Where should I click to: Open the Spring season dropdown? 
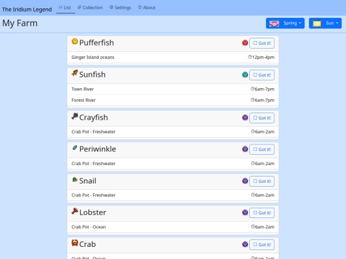coord(285,24)
